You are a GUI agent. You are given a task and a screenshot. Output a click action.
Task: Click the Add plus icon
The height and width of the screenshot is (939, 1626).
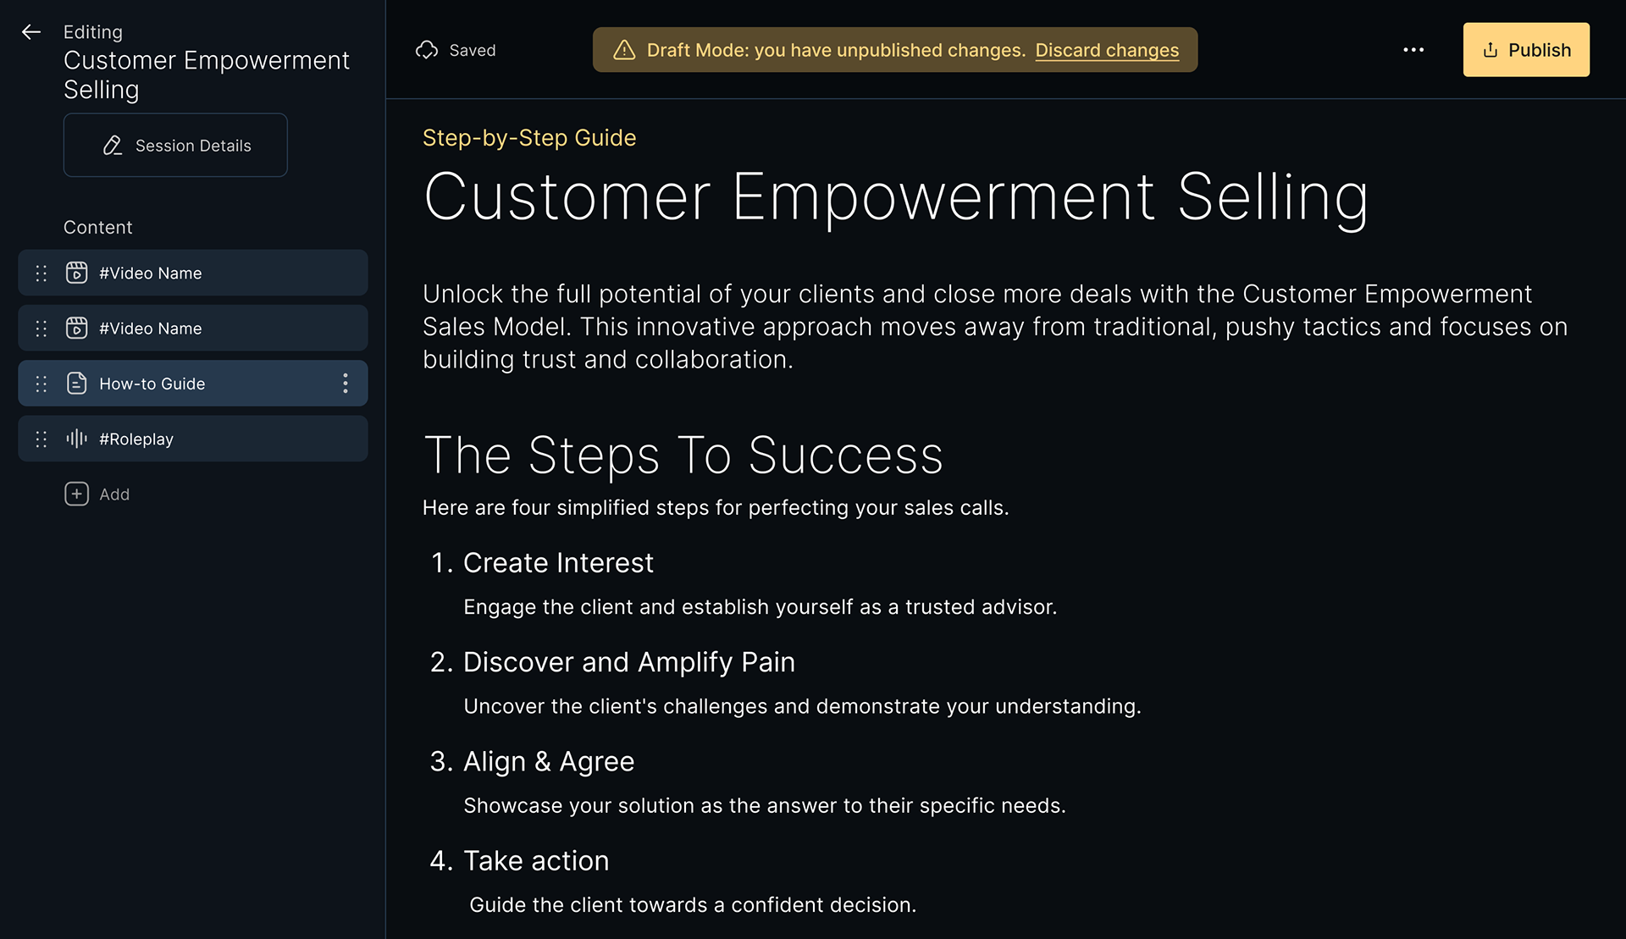[76, 494]
